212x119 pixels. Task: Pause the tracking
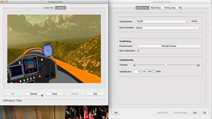coord(54,94)
